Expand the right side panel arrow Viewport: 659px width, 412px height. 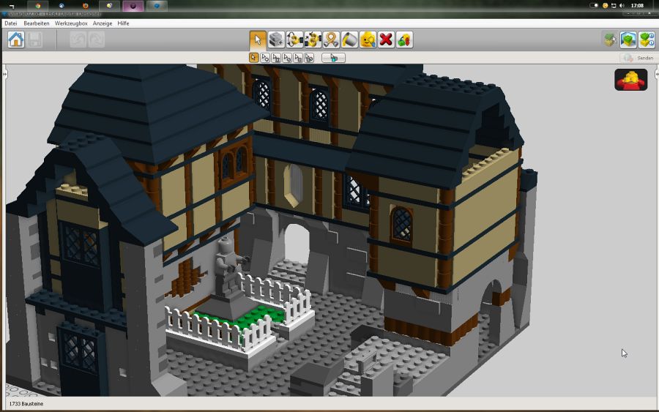(655, 75)
